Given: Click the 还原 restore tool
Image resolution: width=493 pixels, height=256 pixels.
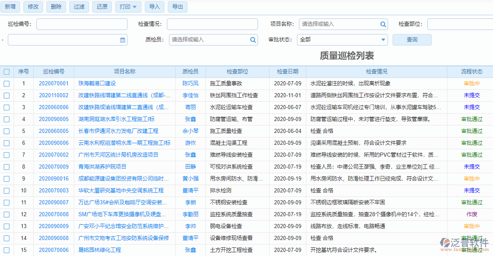Looking at the screenshot, I should (x=102, y=7).
